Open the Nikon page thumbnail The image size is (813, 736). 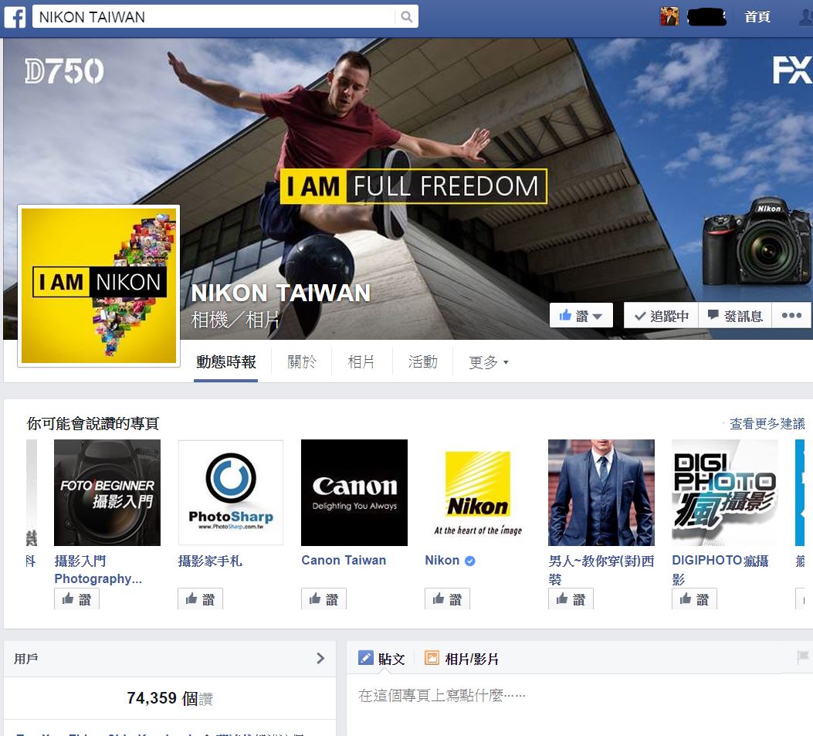[x=478, y=493]
